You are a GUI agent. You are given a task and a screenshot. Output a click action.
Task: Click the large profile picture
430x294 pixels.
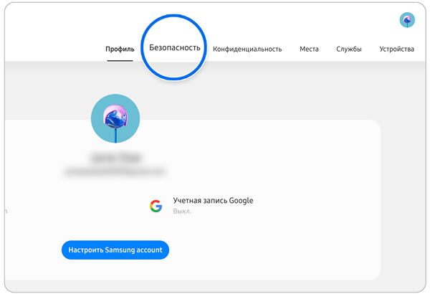(x=115, y=118)
